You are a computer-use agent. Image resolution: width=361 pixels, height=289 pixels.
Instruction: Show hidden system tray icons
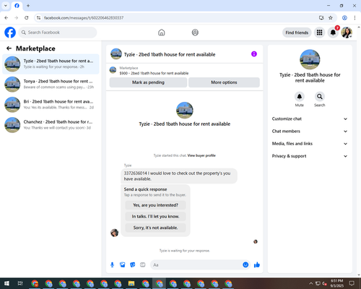(310, 283)
